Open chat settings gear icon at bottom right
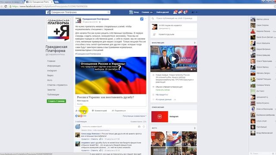Viewport: 276px width, 155px height. pos(273,153)
